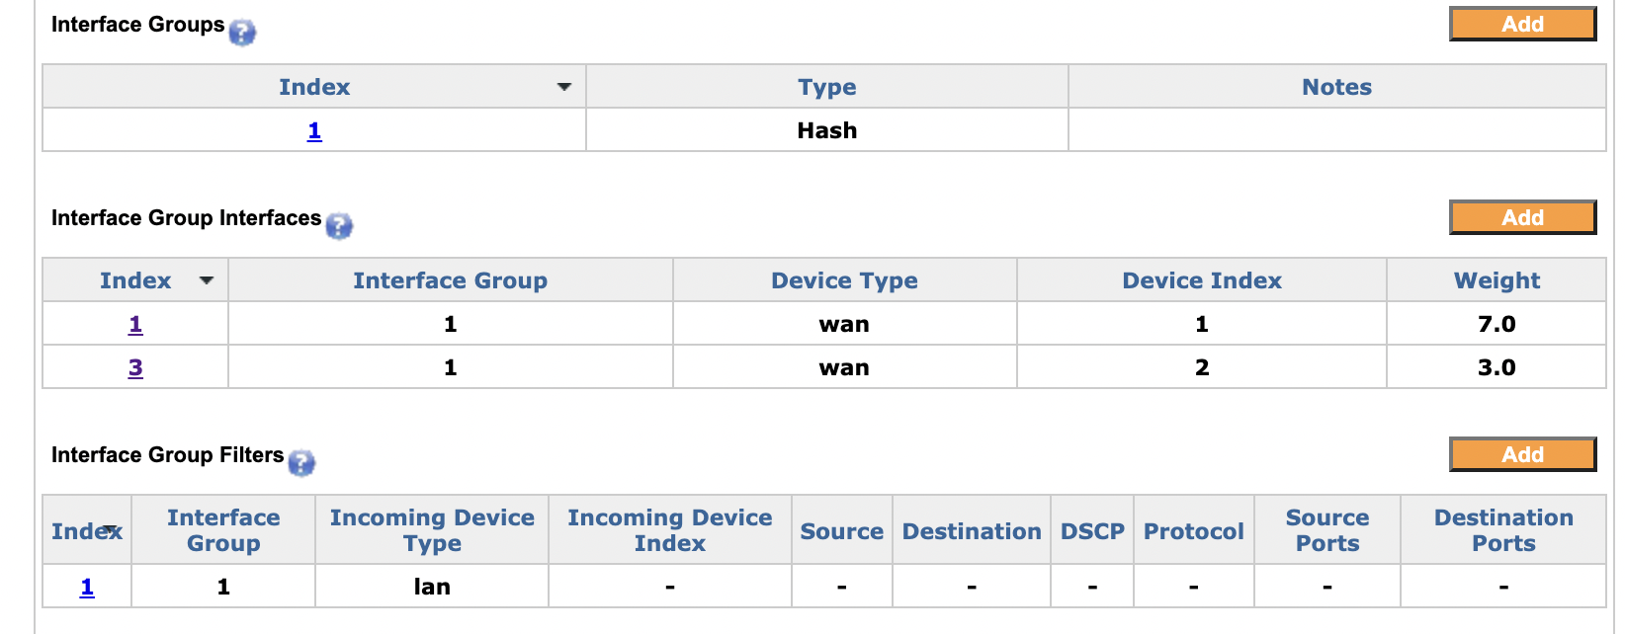Toggle sort arrow in Interface Group Interfaces Index
Screen dimensions: 1625x634
(x=207, y=280)
